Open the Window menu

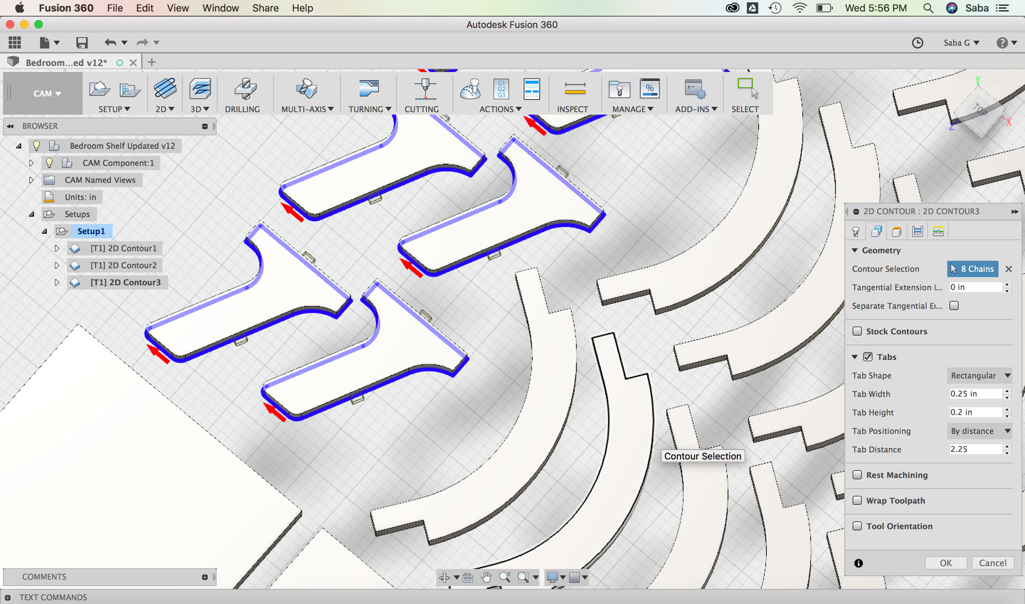[x=220, y=8]
